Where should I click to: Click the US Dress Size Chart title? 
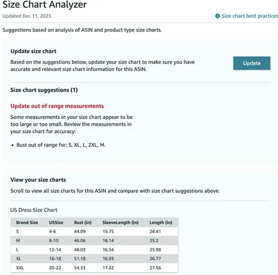34,210
